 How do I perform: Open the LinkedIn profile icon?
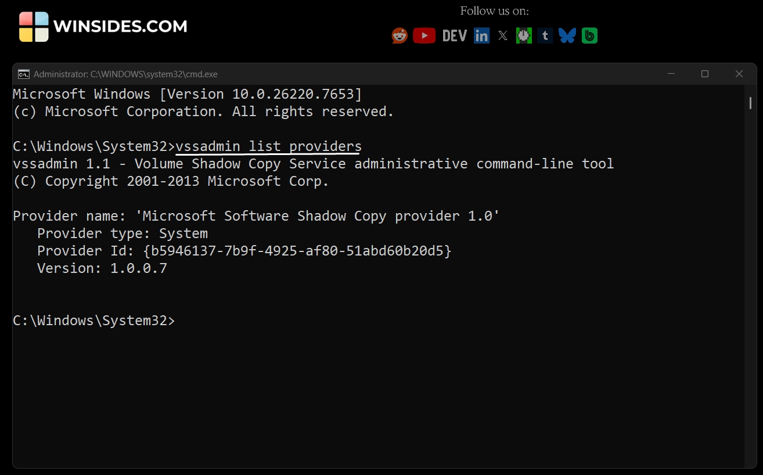[481, 35]
